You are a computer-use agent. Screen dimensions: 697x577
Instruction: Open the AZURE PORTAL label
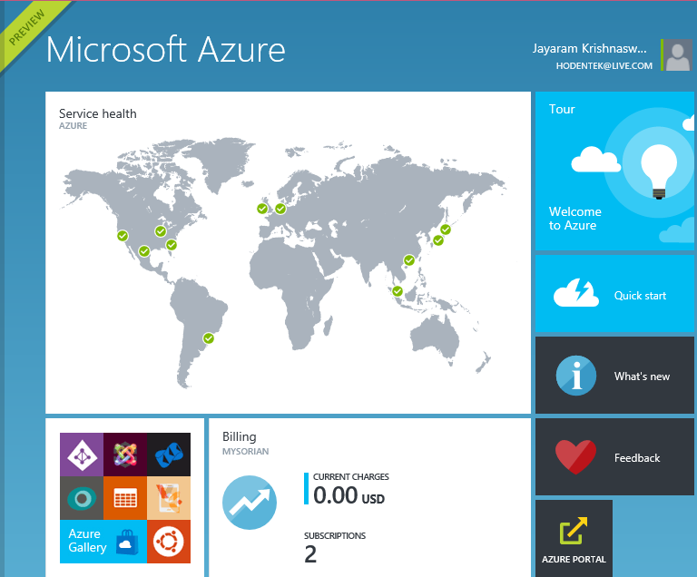point(574,559)
